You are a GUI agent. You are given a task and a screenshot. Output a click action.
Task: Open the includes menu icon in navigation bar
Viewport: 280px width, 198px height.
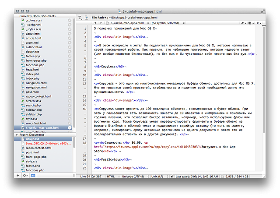click(251, 23)
